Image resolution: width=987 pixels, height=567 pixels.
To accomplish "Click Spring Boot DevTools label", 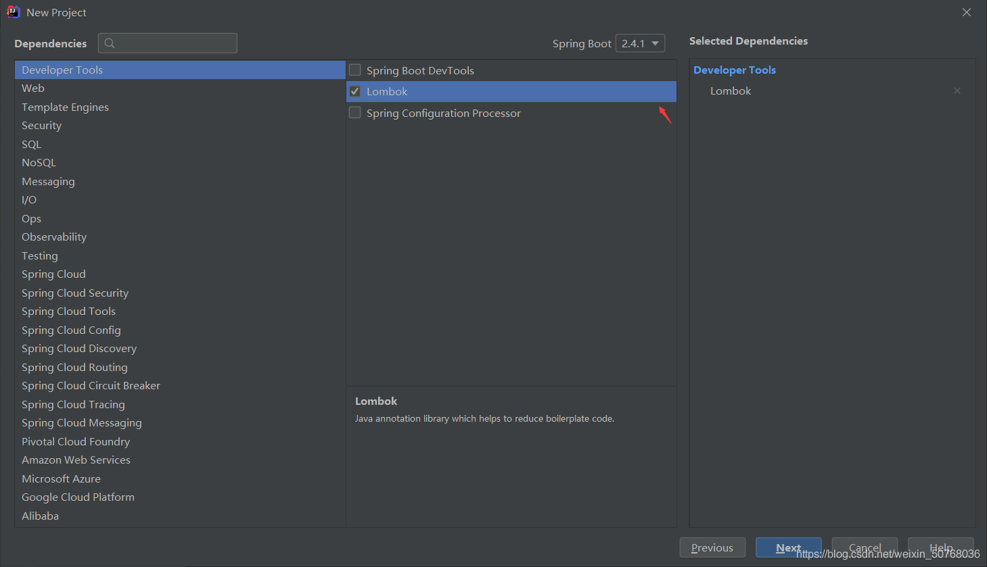I will tap(420, 70).
